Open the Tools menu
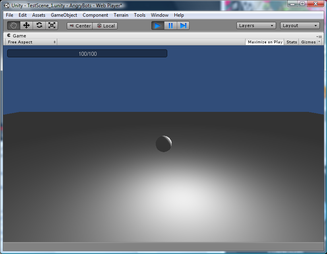This screenshot has width=327, height=254. pyautogui.click(x=139, y=15)
